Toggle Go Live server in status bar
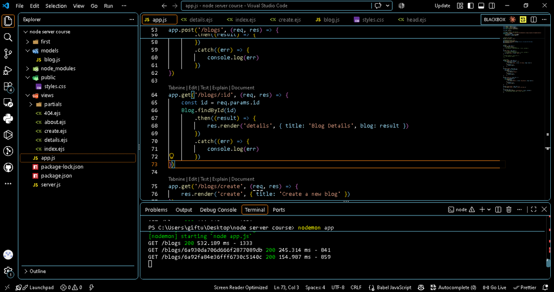Screen dimensions: 554x292 click(494, 287)
